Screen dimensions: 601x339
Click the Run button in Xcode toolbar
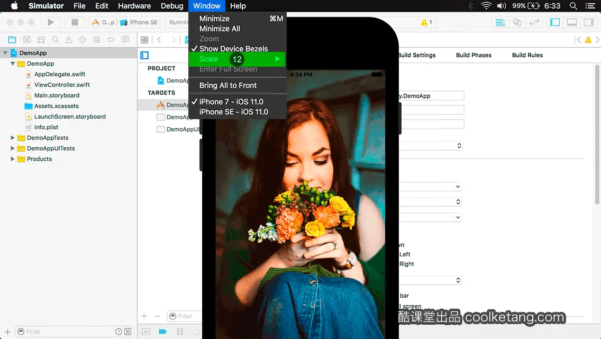(x=51, y=22)
